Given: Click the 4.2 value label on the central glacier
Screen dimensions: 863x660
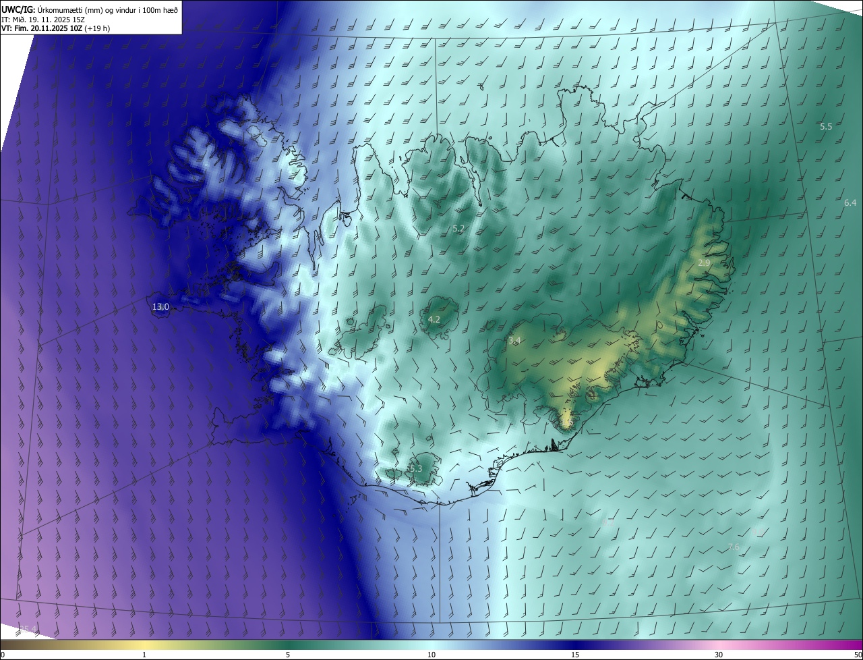Looking at the screenshot, I should tap(434, 319).
